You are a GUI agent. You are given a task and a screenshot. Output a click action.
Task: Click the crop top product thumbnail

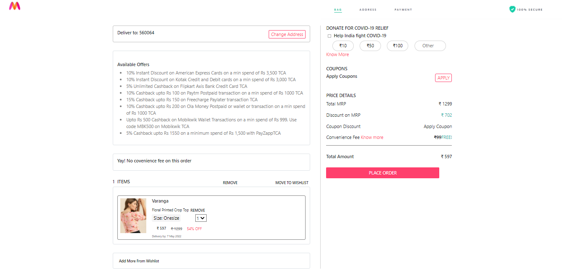click(133, 216)
